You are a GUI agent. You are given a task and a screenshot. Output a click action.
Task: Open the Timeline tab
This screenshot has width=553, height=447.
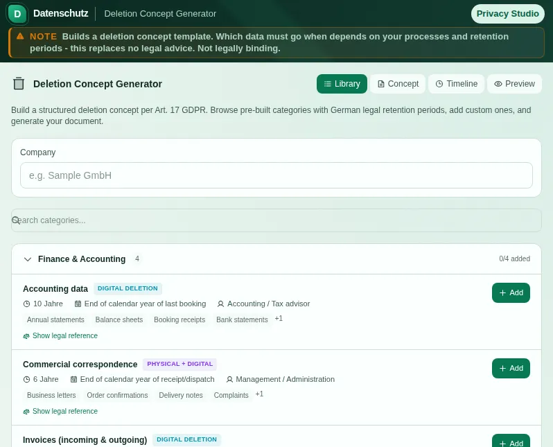457,84
